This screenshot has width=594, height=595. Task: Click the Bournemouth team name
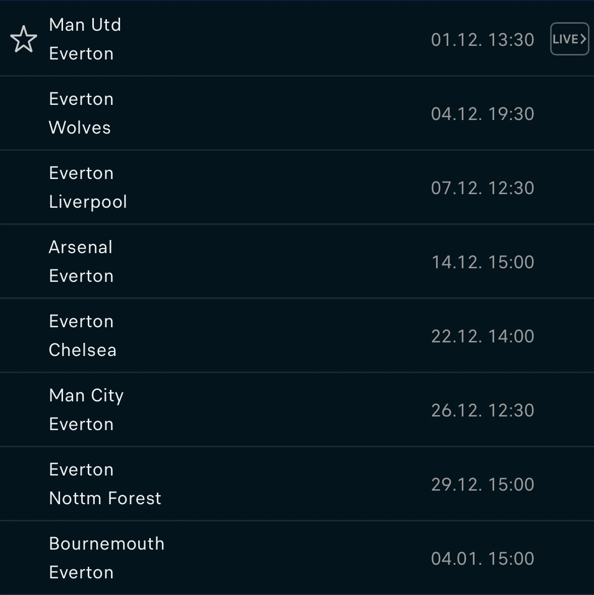click(x=107, y=544)
